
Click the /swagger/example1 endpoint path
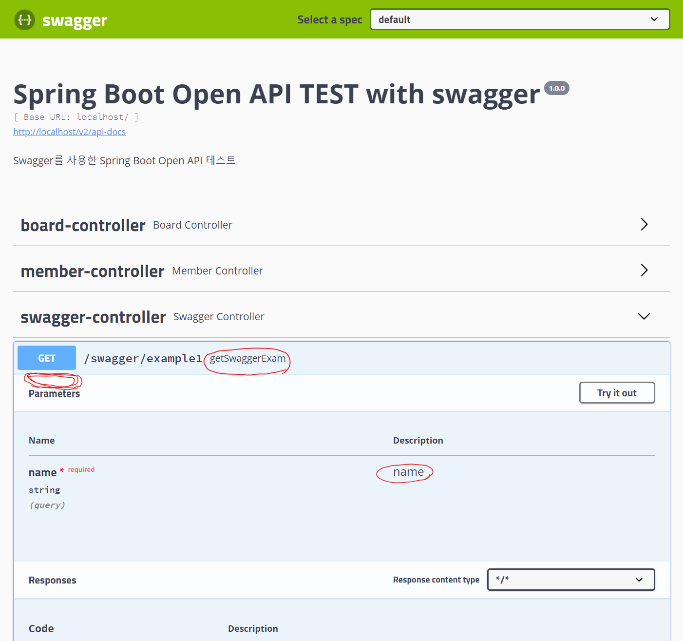pyautogui.click(x=143, y=359)
